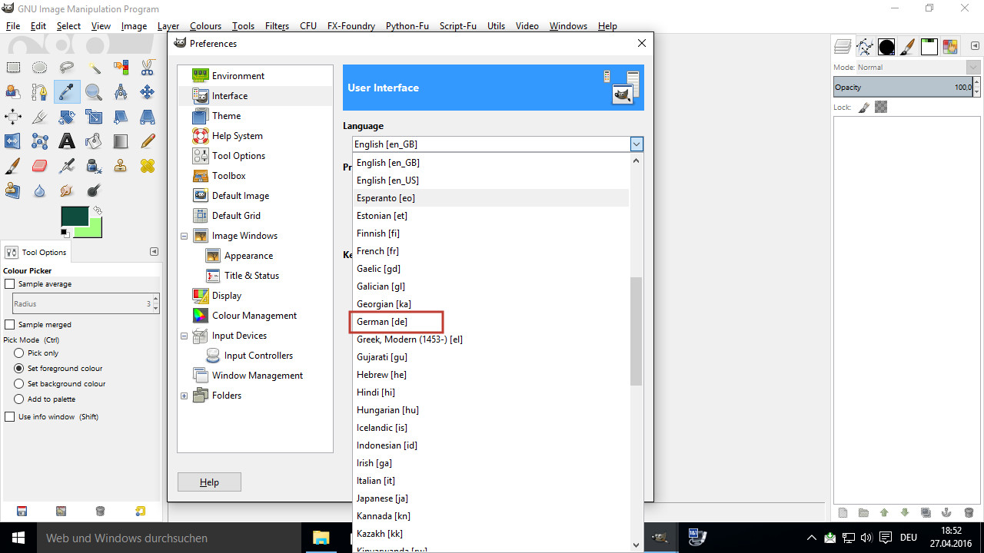Click the dark green foreground colour swatch
The height and width of the screenshot is (553, 984).
[x=74, y=217]
